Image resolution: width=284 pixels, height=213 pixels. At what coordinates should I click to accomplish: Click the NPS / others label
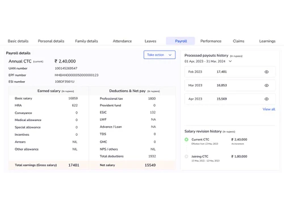pos(108,149)
